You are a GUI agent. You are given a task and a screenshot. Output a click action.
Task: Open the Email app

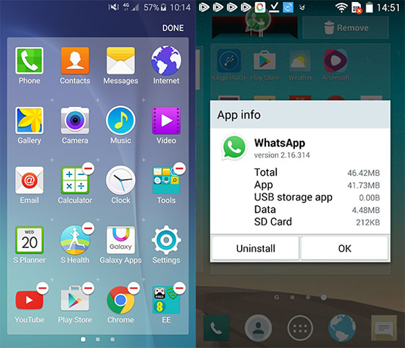pyautogui.click(x=29, y=180)
